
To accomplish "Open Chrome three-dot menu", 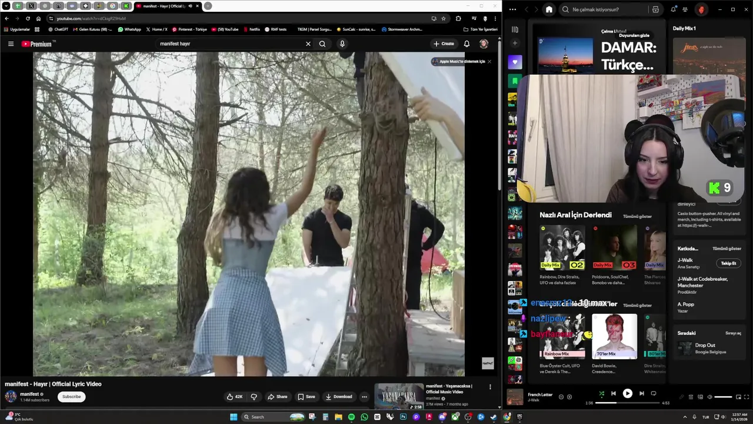I will (x=494, y=18).
